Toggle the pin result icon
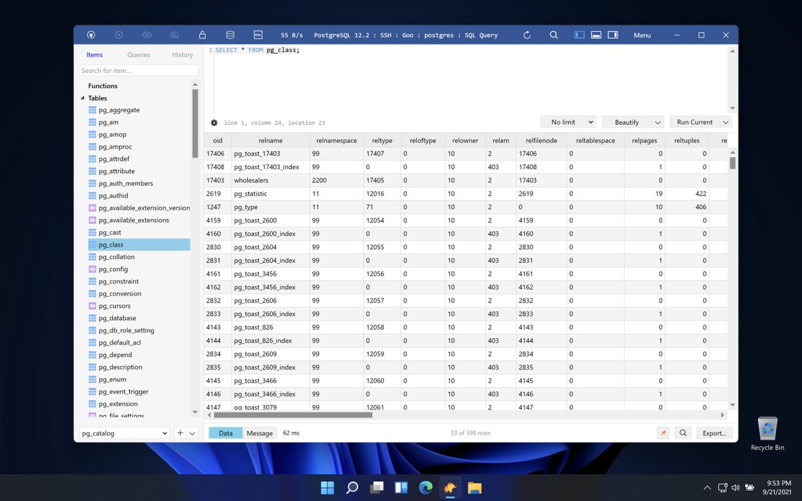The image size is (802, 501). (663, 433)
